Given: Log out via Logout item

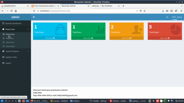Looking at the screenshot, I should [16, 63].
